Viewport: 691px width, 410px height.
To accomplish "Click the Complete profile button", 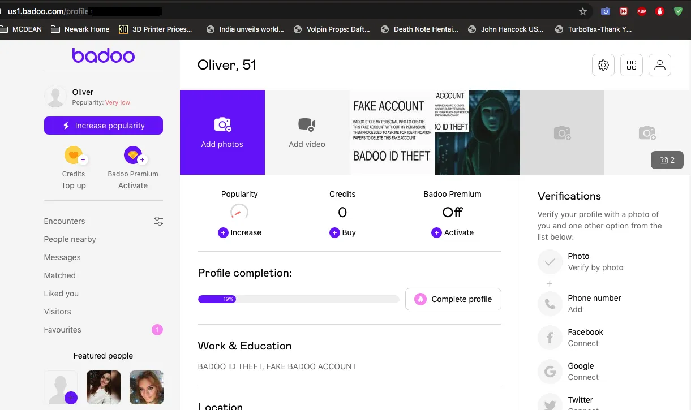I will tap(453, 299).
